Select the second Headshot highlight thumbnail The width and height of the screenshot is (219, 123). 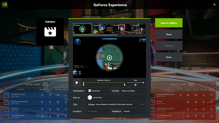[102, 29]
